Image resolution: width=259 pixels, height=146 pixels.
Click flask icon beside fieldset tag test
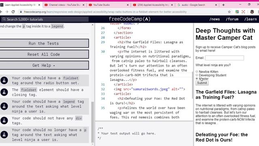click(4, 80)
